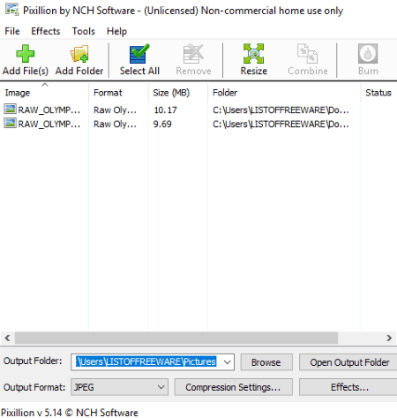Open the Add Folder toolbar icon
Viewport: 397px width, 418px height.
pos(79,54)
